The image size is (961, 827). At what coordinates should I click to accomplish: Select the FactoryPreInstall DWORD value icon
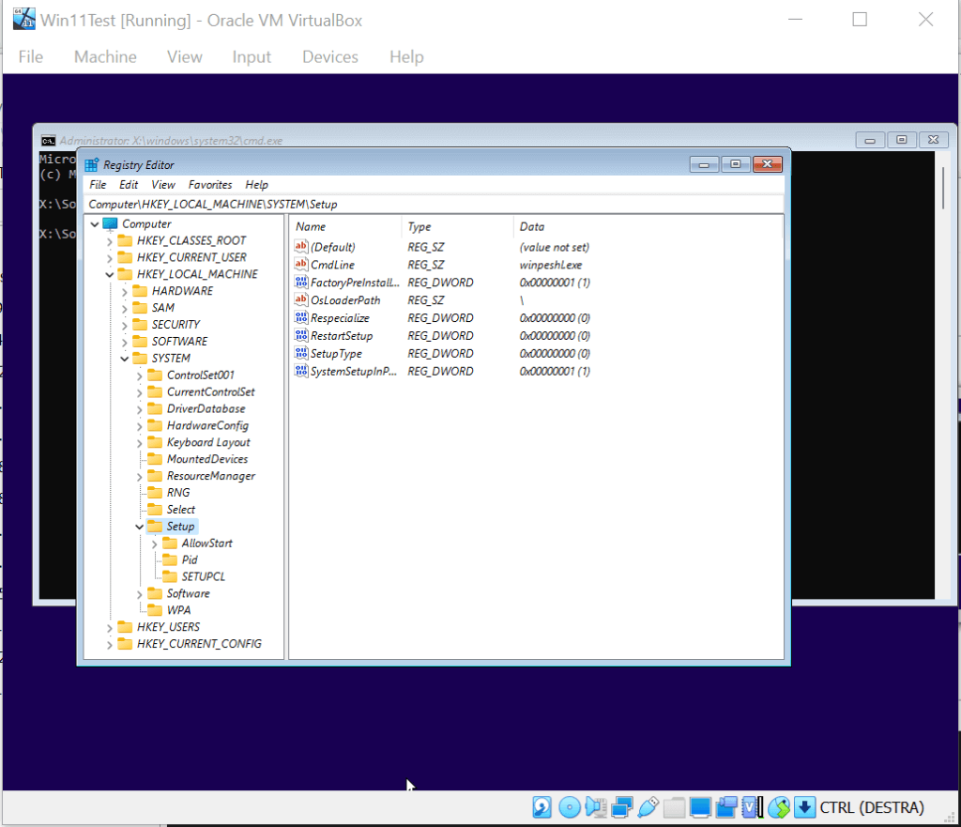pos(301,282)
